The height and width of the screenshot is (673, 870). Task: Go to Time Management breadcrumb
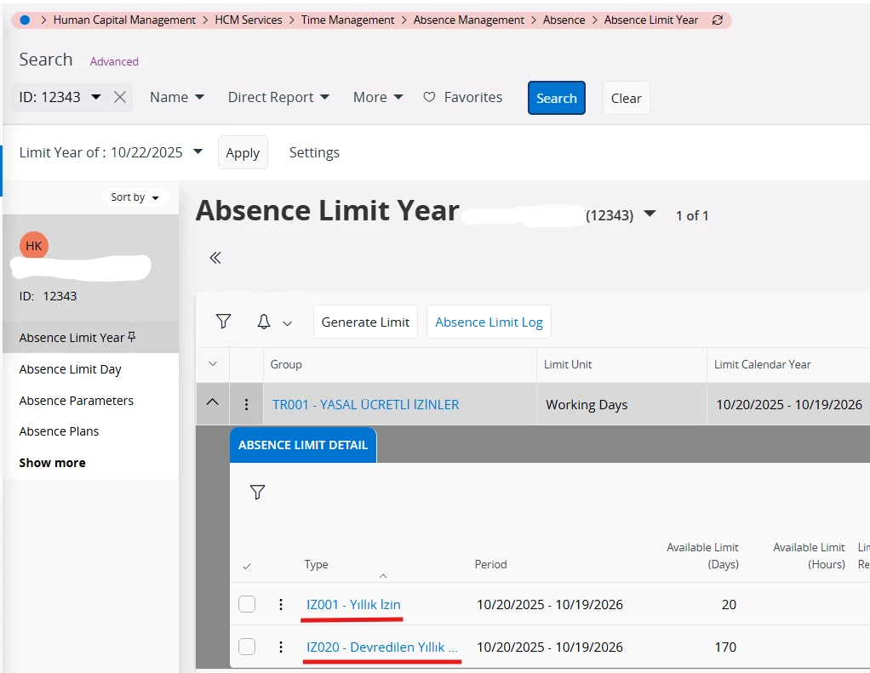pyautogui.click(x=347, y=20)
